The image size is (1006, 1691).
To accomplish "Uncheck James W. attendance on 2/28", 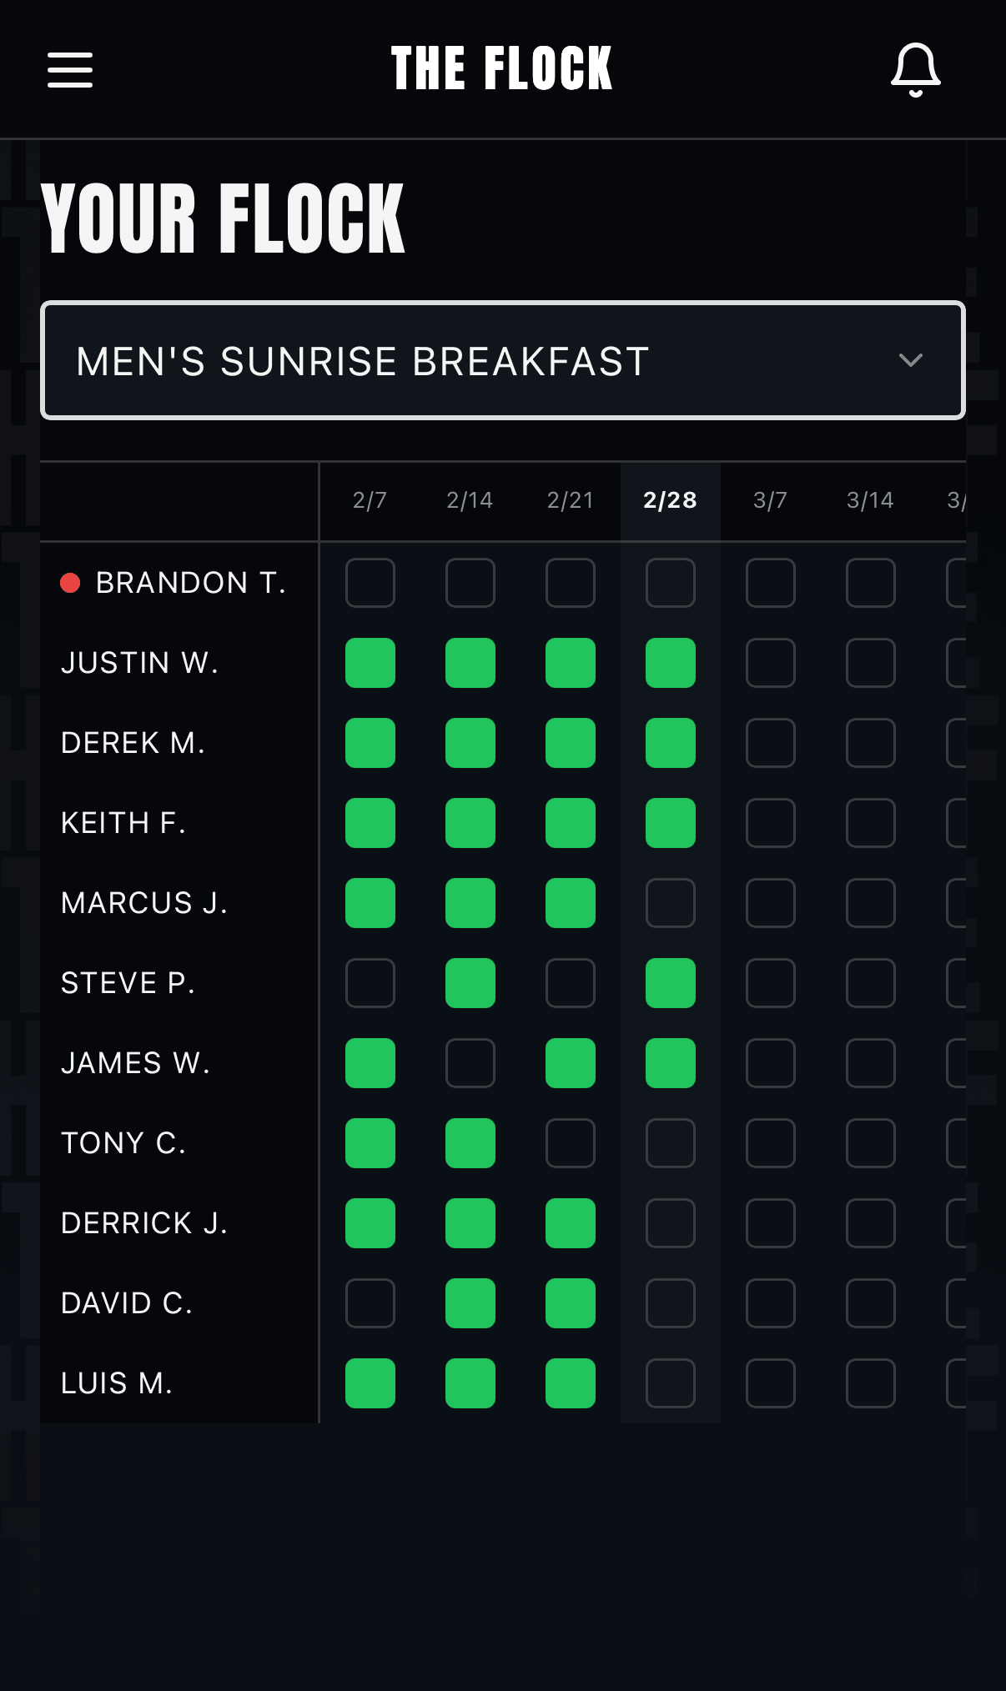I will coord(670,1063).
